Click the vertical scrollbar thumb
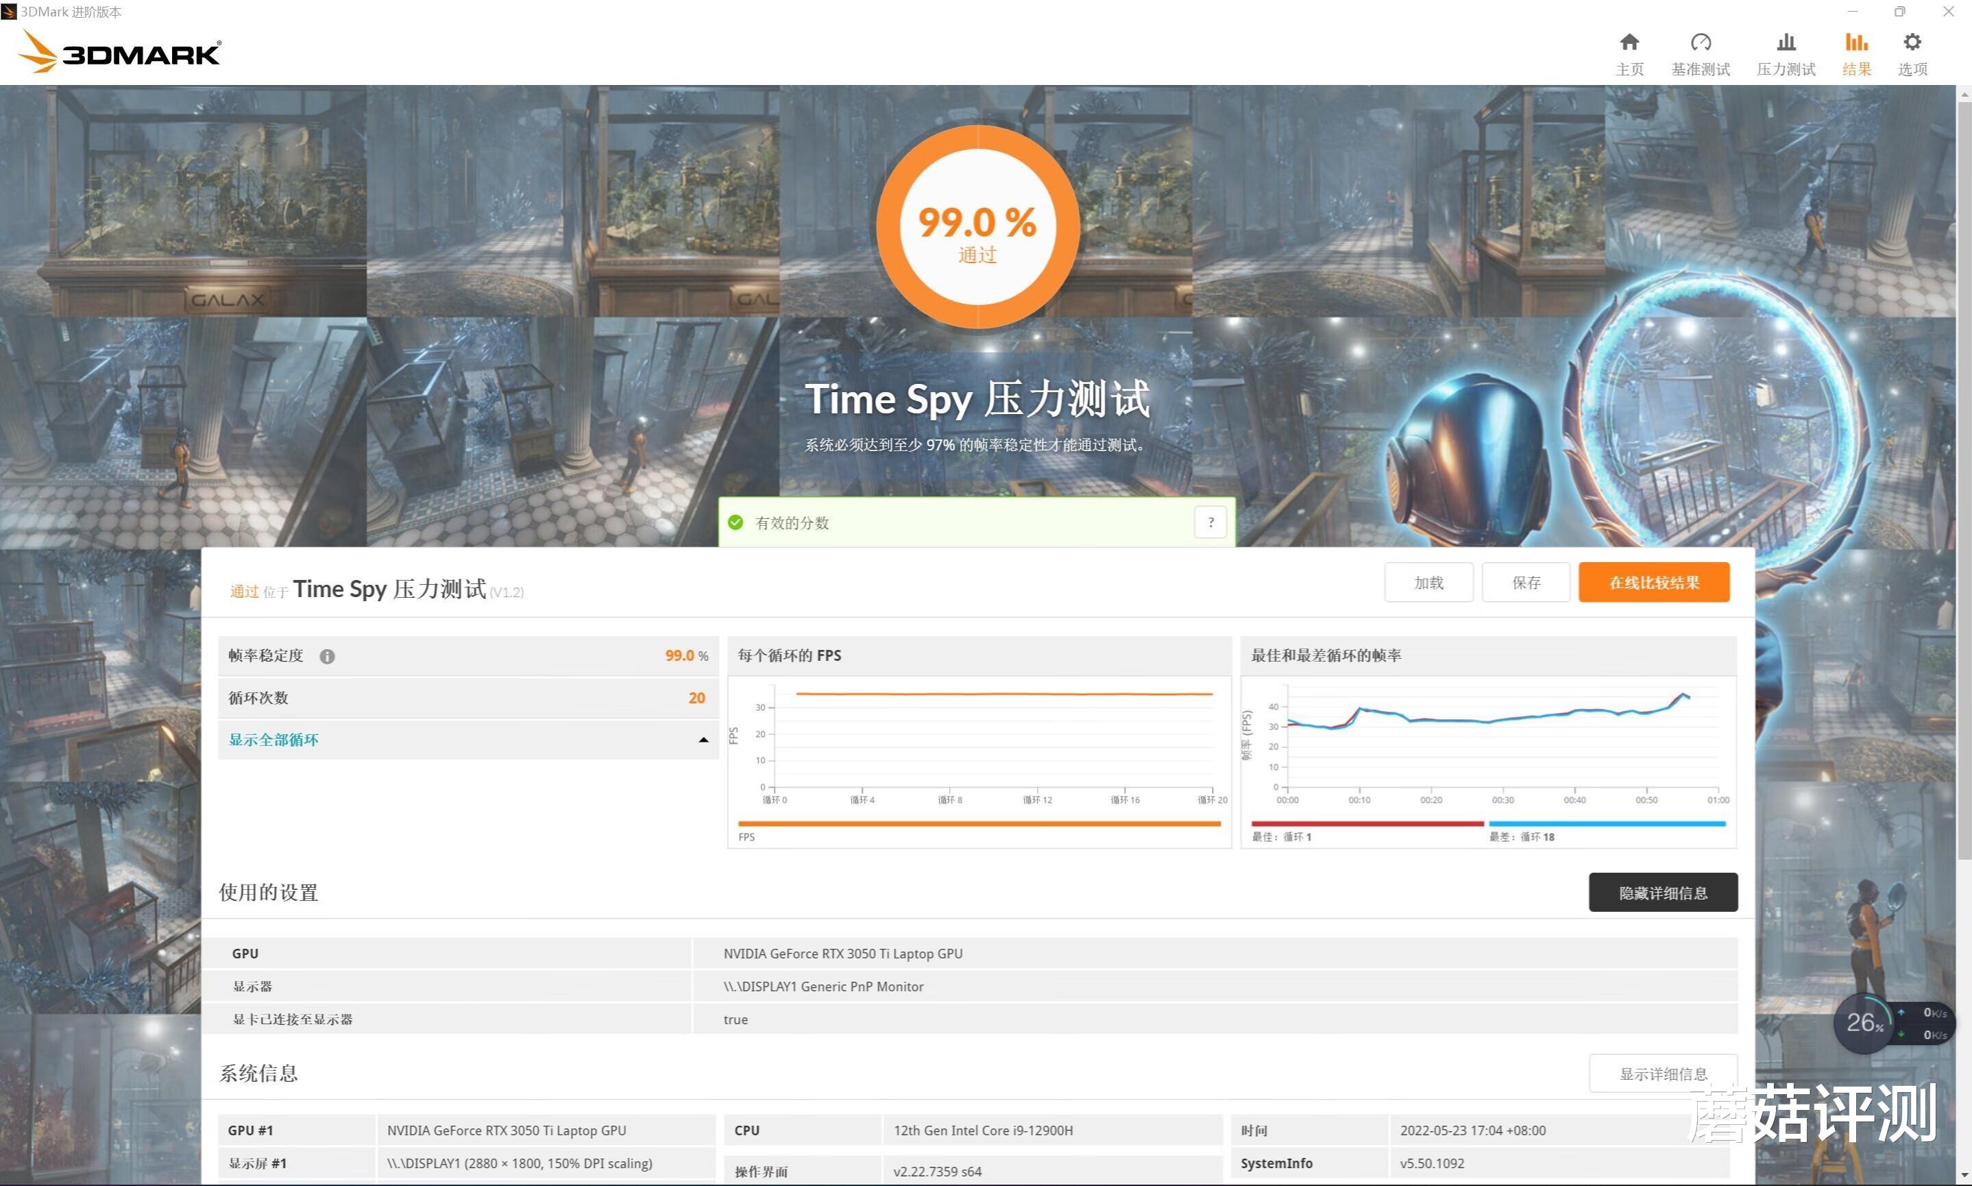Screen dimensions: 1972x1186 (x=1964, y=479)
